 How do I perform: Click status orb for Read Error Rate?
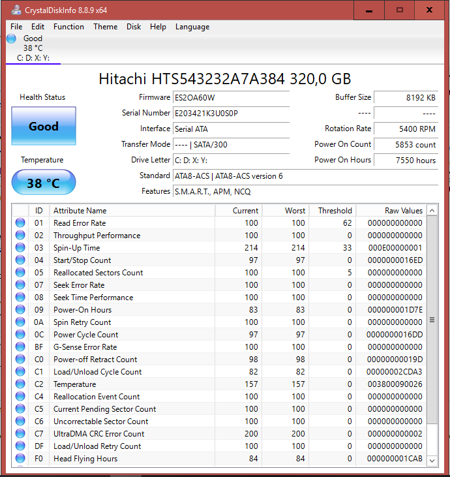point(20,223)
